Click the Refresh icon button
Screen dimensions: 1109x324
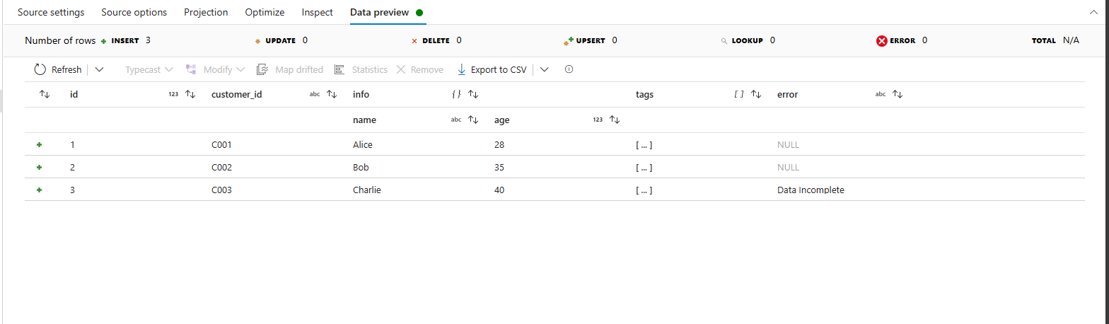(40, 69)
